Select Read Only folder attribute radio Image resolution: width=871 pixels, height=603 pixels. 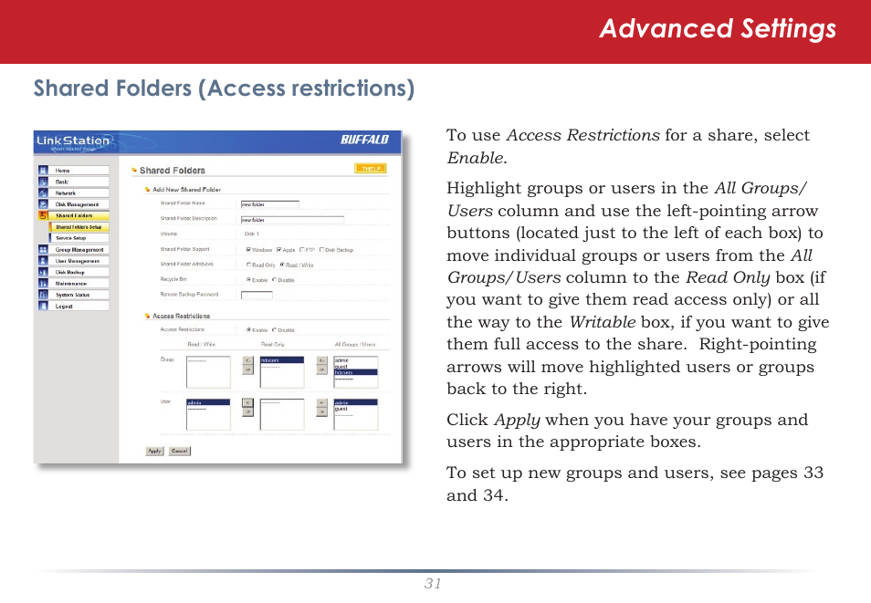pyautogui.click(x=249, y=265)
